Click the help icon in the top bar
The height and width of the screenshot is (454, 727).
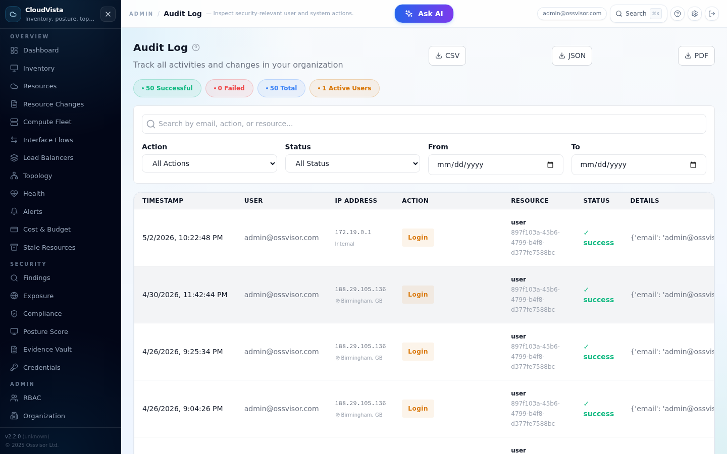coord(678,14)
